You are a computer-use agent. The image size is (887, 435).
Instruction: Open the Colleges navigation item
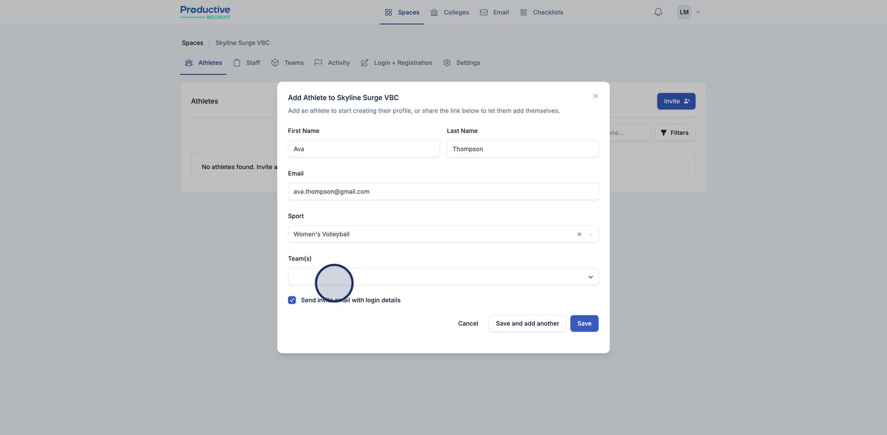tap(450, 12)
